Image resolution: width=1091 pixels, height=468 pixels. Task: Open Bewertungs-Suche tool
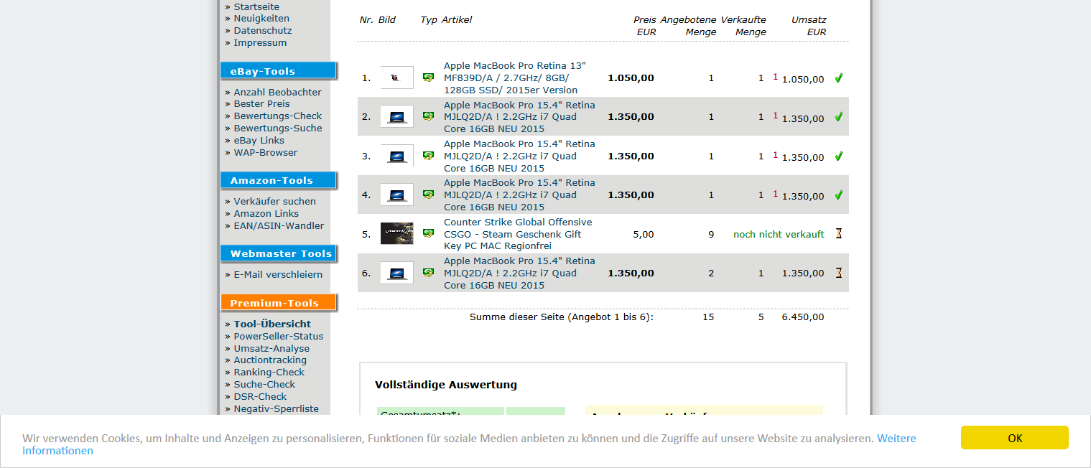pyautogui.click(x=278, y=128)
